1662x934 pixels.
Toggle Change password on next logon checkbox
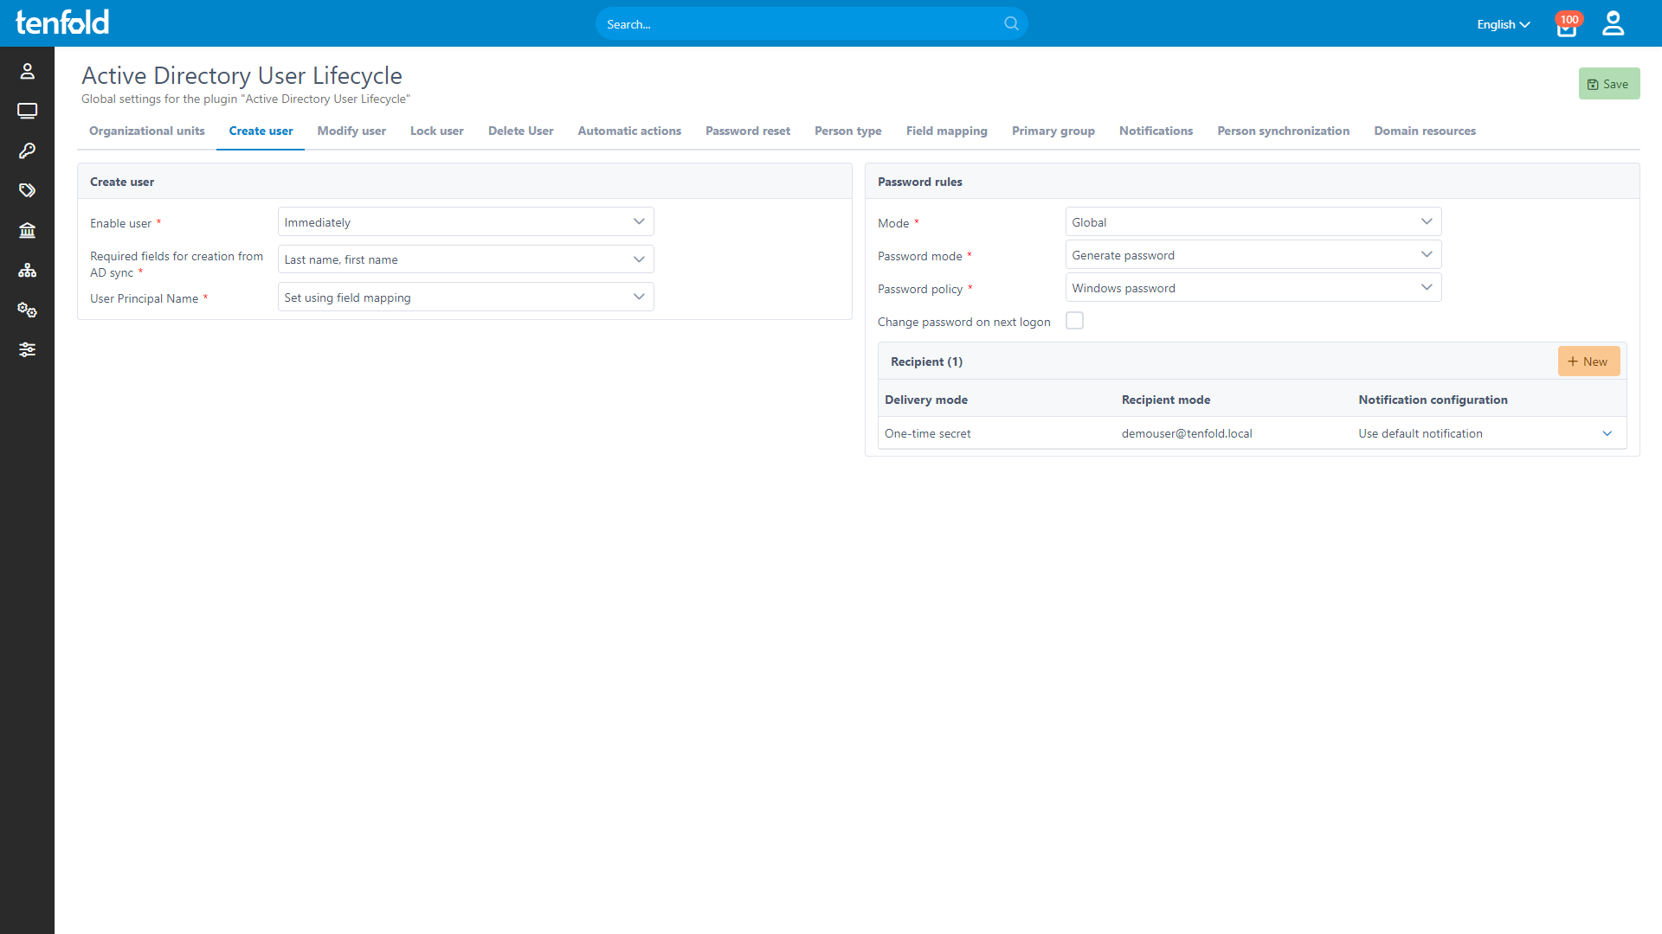tap(1074, 321)
